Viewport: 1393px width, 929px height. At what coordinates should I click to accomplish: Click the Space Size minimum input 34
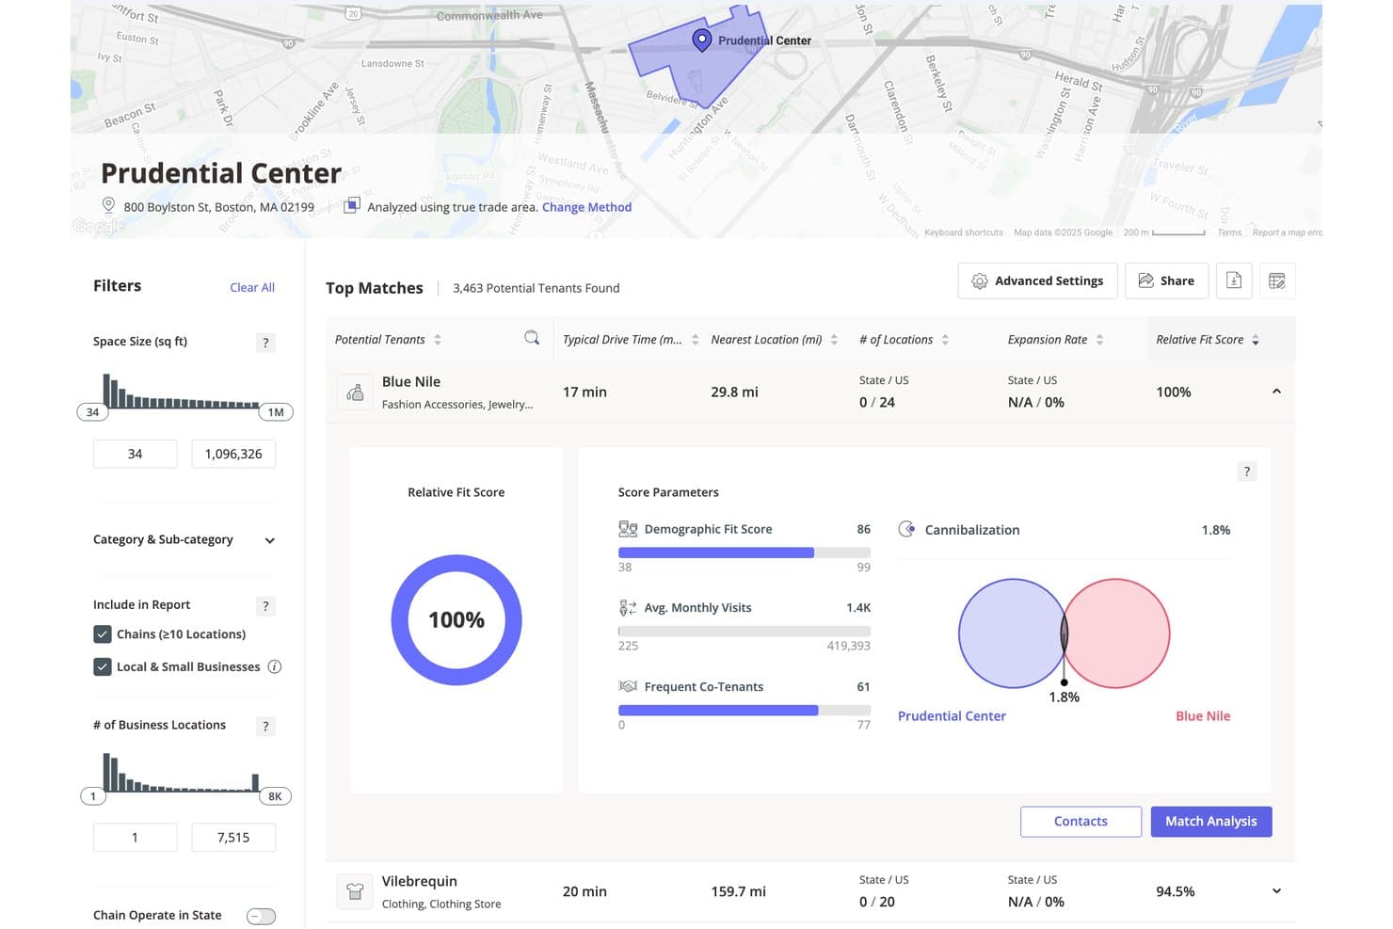tap(135, 454)
